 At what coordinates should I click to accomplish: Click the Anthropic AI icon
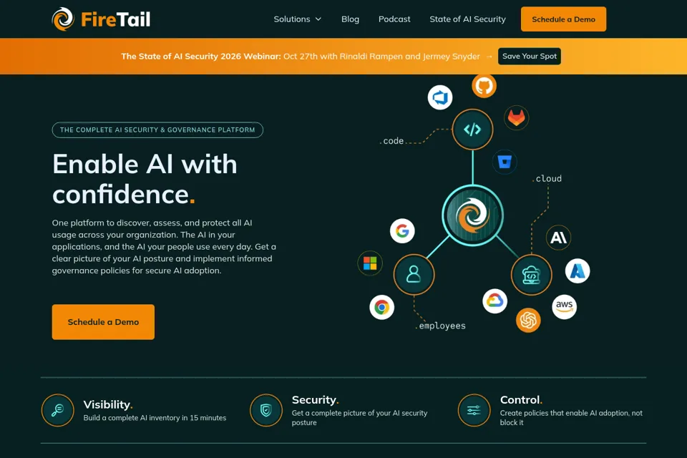coord(558,238)
